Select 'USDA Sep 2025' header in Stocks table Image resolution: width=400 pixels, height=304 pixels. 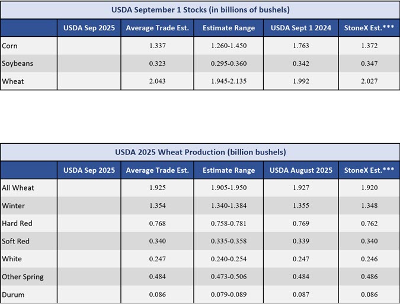pyautogui.click(x=89, y=28)
